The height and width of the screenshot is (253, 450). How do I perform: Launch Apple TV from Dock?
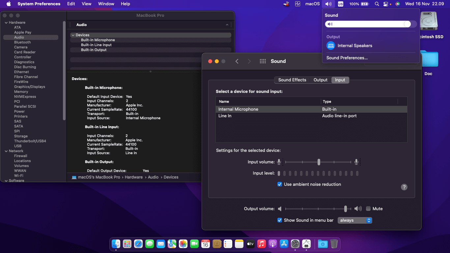click(x=250, y=244)
